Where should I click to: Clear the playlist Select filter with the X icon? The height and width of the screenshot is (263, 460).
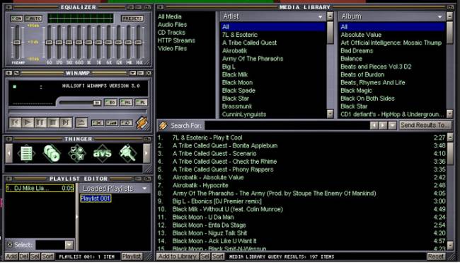(x=10, y=245)
